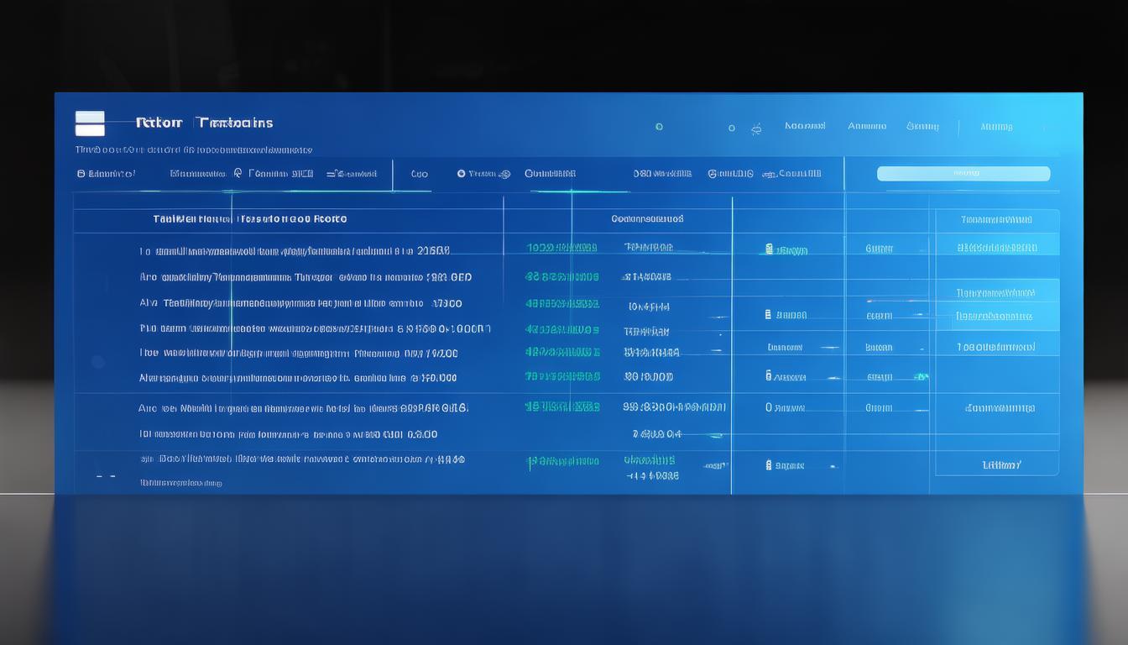The width and height of the screenshot is (1128, 645).
Task: Select the filled radio option in filter bar center
Action: coord(462,174)
